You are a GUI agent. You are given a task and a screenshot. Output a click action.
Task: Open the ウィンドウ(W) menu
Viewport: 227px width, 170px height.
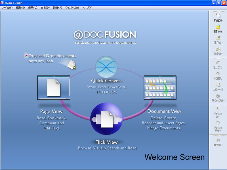72,8
